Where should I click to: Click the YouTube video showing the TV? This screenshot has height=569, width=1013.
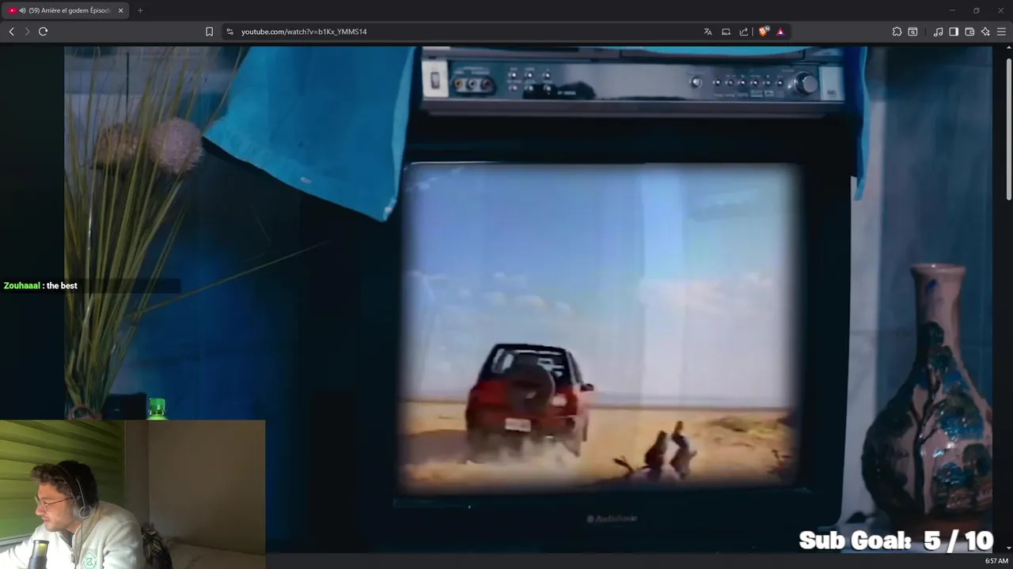tap(528, 299)
